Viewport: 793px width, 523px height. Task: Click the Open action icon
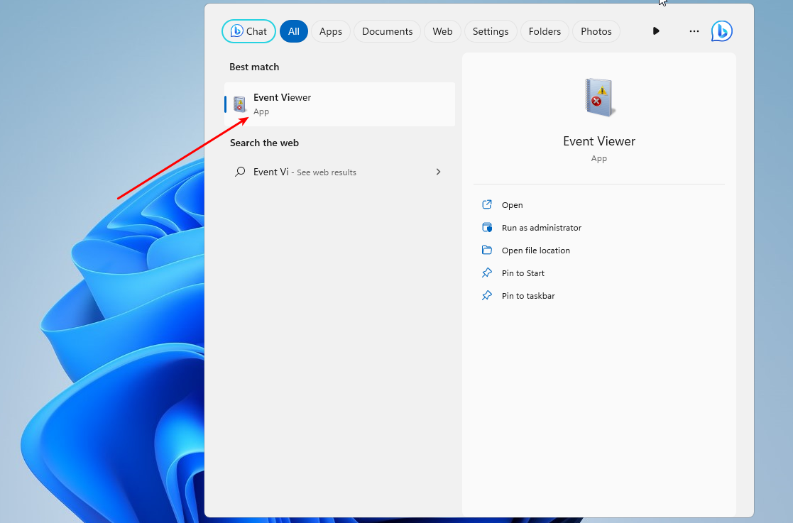[487, 205]
